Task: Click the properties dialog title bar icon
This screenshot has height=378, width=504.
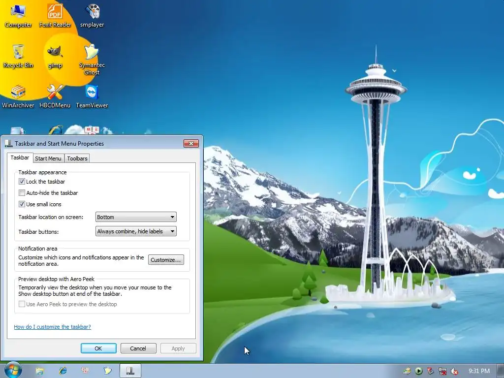Action: pos(9,143)
